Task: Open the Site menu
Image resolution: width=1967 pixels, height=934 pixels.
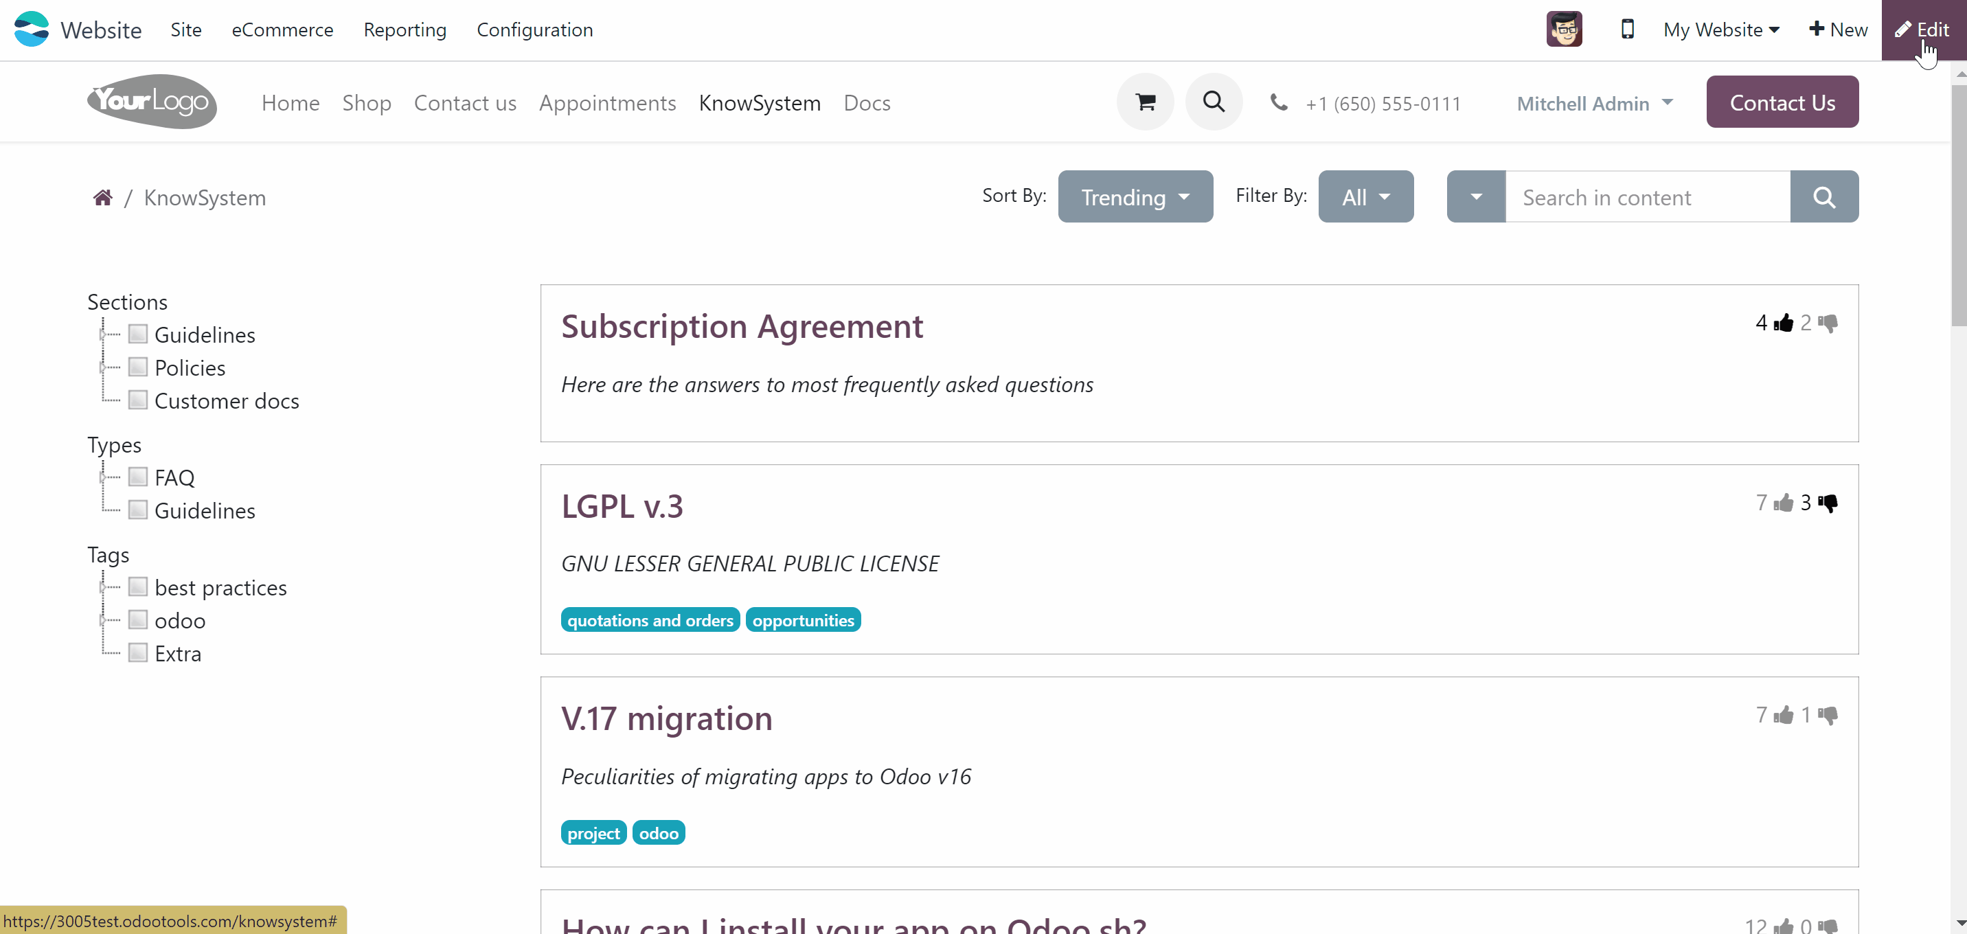Action: pyautogui.click(x=185, y=30)
